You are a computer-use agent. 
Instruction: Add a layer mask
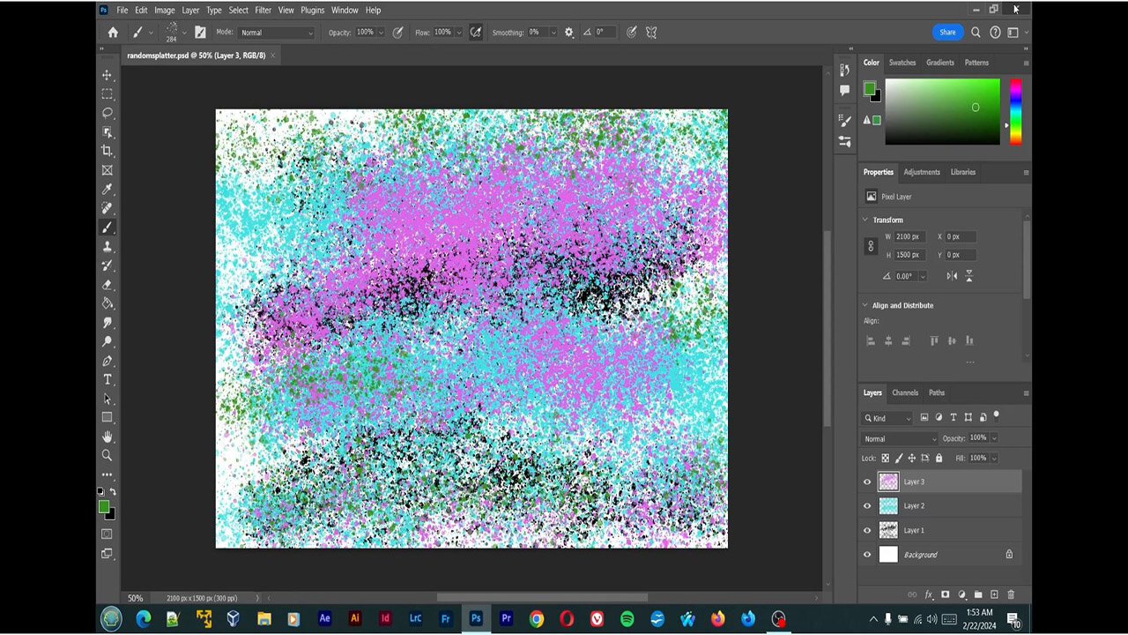pyautogui.click(x=945, y=595)
